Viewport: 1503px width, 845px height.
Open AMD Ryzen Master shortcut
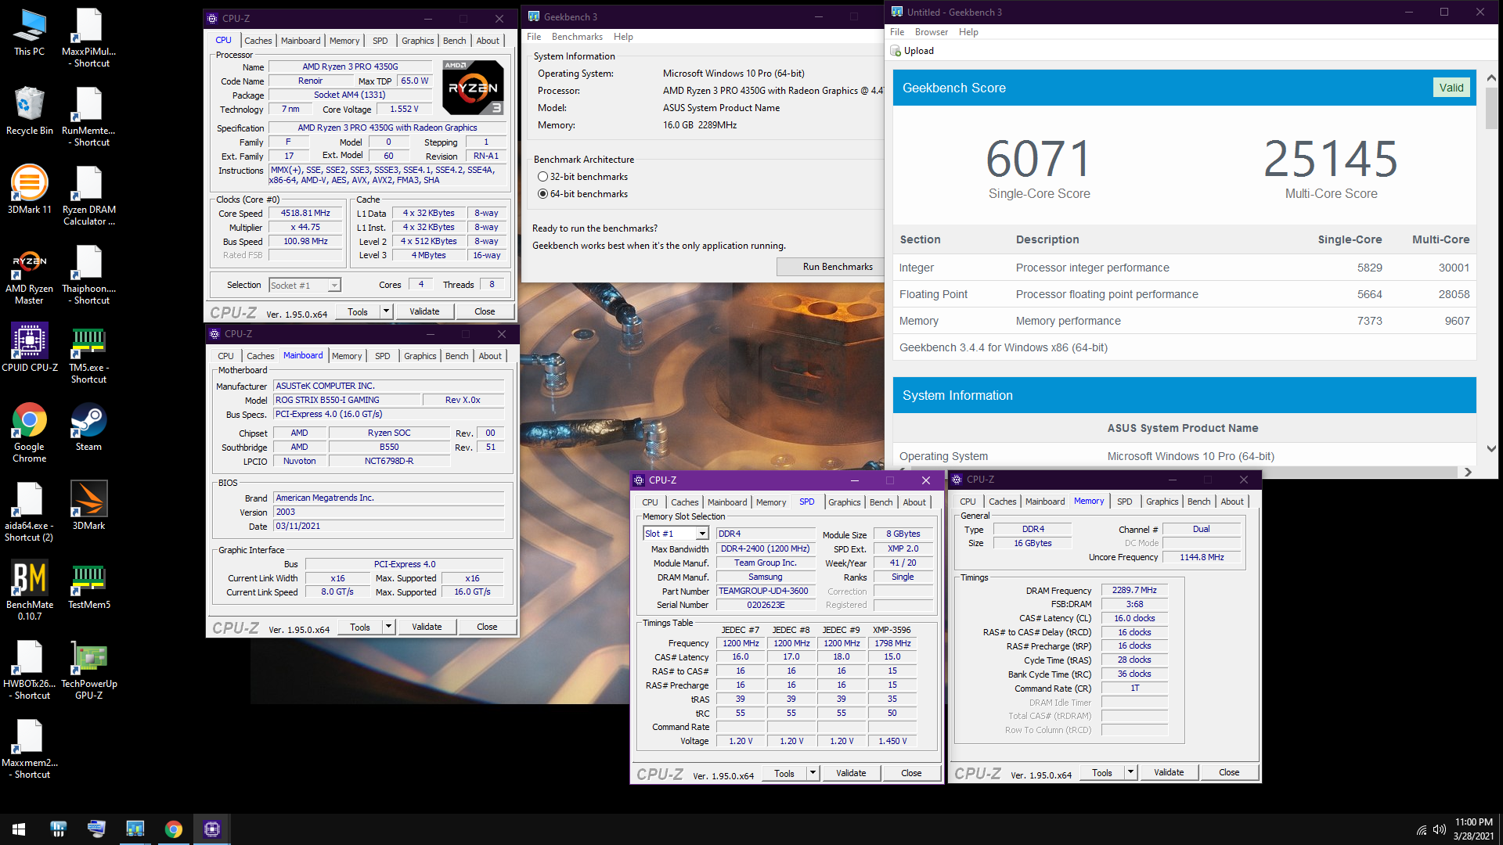click(x=30, y=277)
